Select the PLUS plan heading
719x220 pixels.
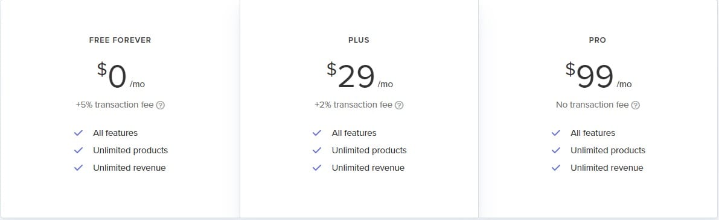[x=359, y=40]
